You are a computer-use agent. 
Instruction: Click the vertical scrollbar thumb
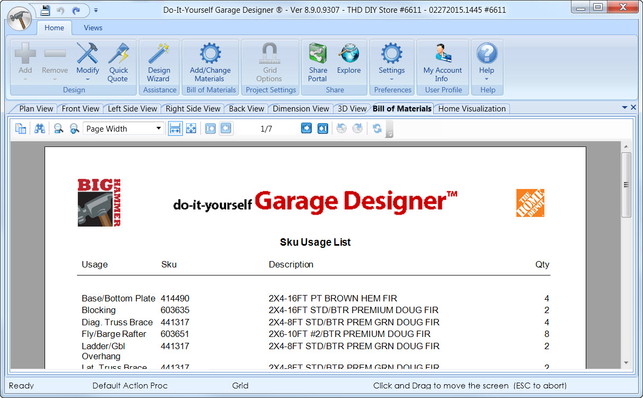(x=626, y=185)
